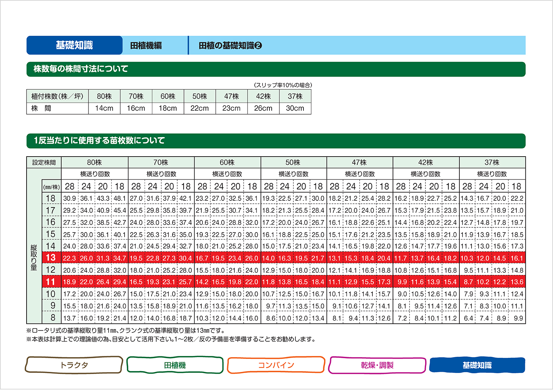Screen dimensions: 553x391
Task: Select the 基礎知識 tab in the top header
Action: 74,45
